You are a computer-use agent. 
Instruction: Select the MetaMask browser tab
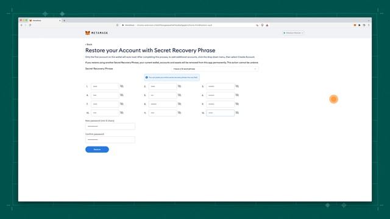point(44,21)
